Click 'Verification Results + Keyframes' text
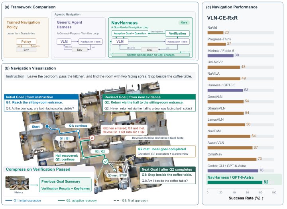 65,189
